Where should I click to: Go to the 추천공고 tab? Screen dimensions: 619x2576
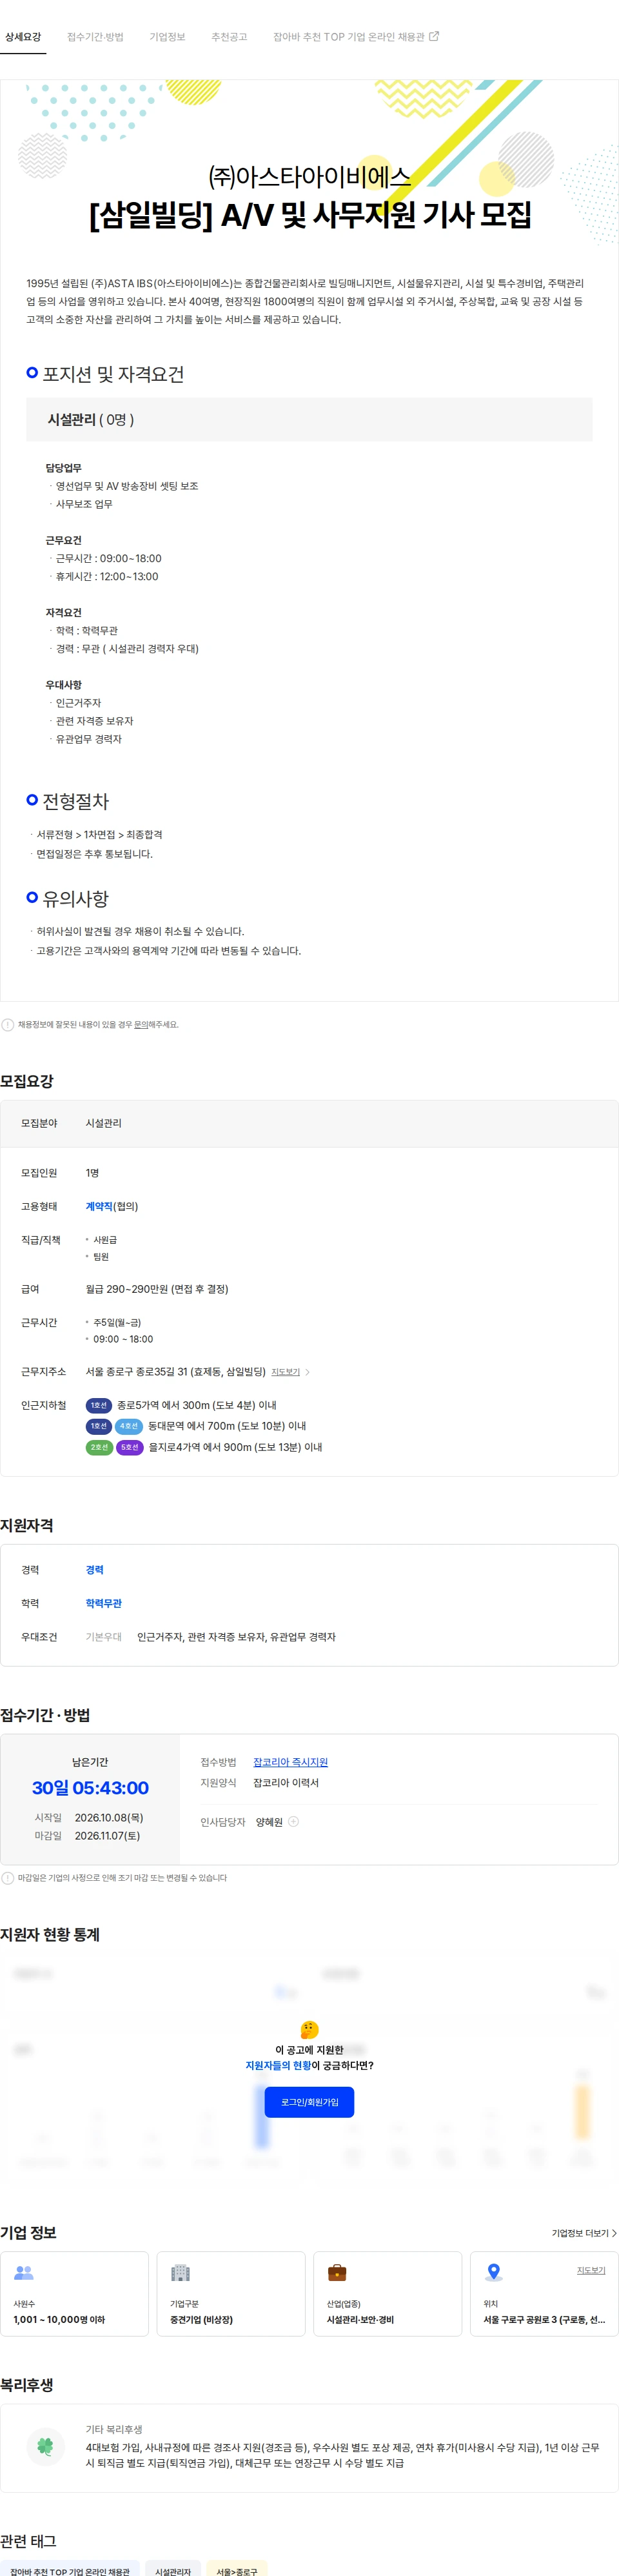tap(230, 37)
